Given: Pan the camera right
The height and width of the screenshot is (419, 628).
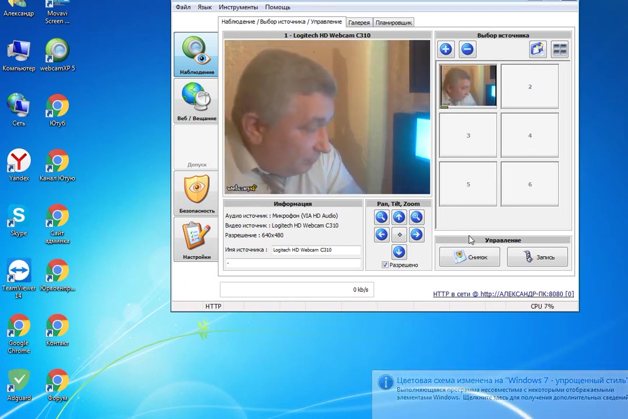Looking at the screenshot, I should 417,235.
